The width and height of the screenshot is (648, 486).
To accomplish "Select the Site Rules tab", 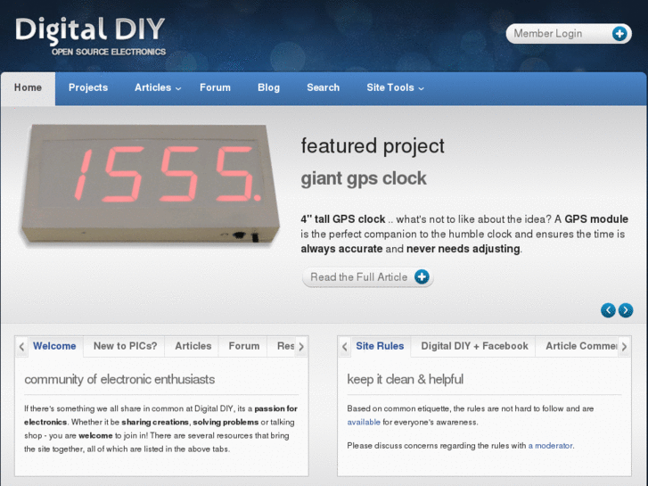I will tap(380, 346).
